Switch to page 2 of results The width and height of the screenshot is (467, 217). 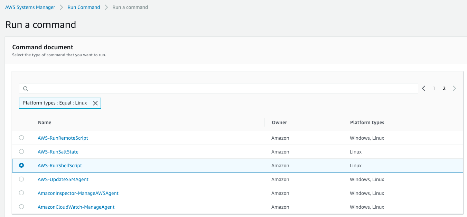click(444, 88)
